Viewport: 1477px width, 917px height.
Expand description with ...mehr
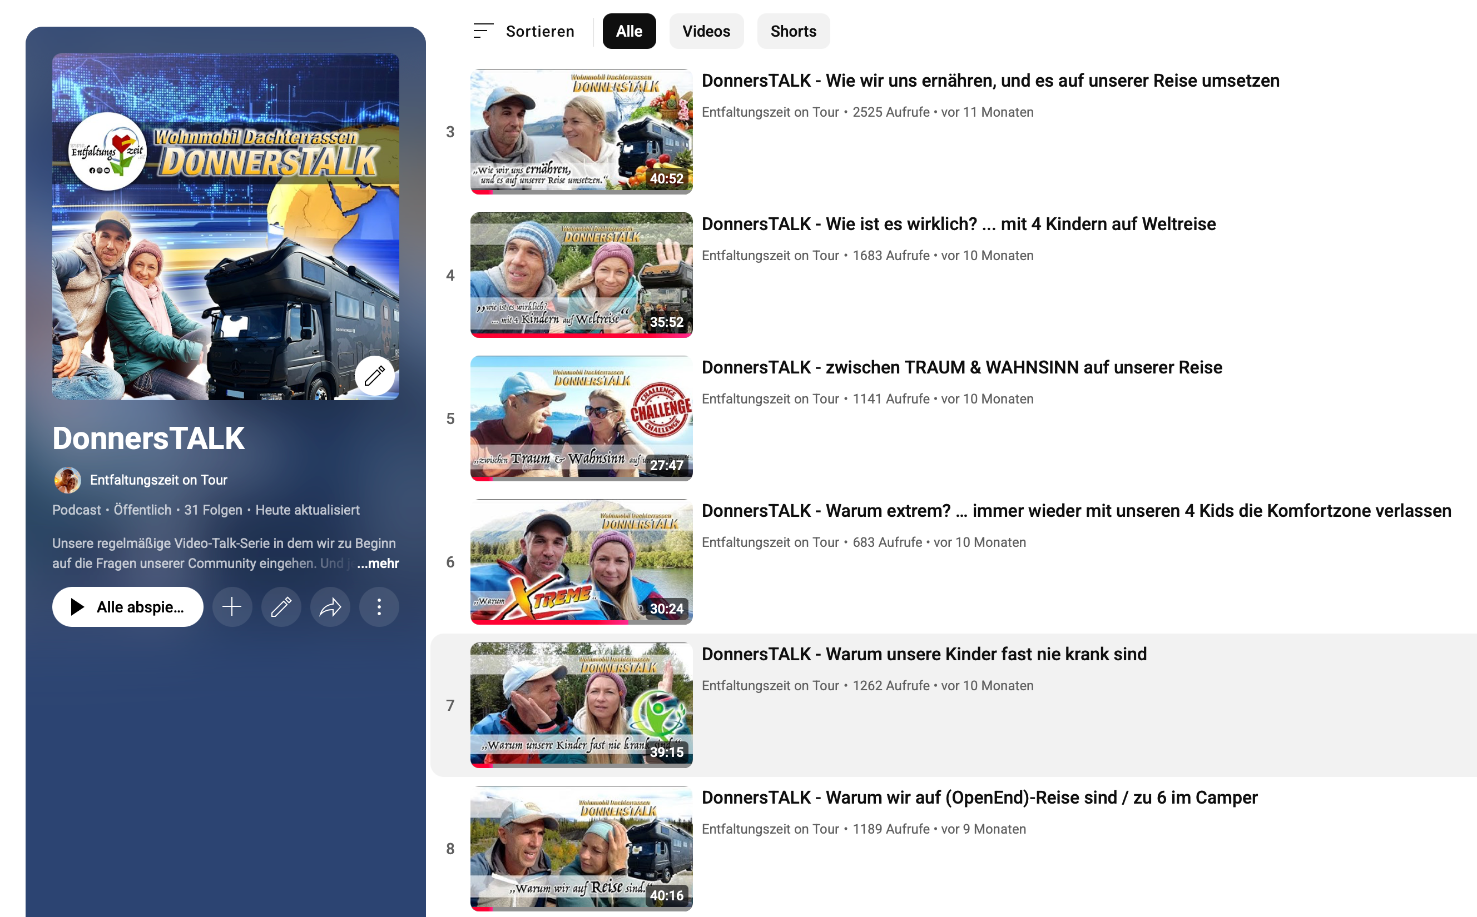(x=378, y=563)
